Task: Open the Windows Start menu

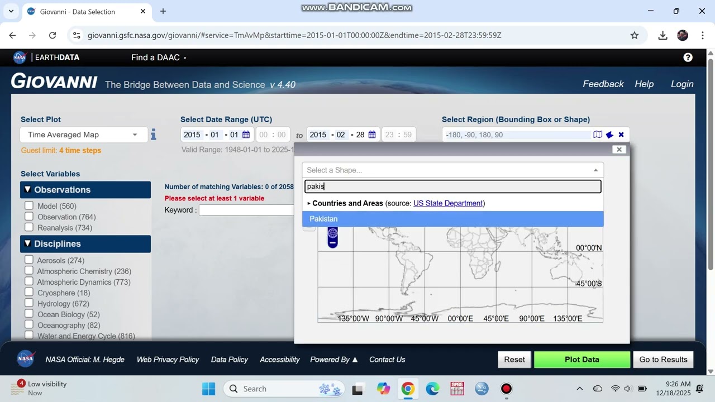Action: click(x=208, y=389)
